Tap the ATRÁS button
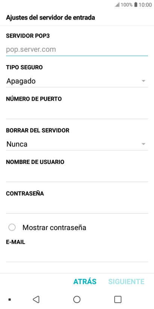 pos(85,281)
